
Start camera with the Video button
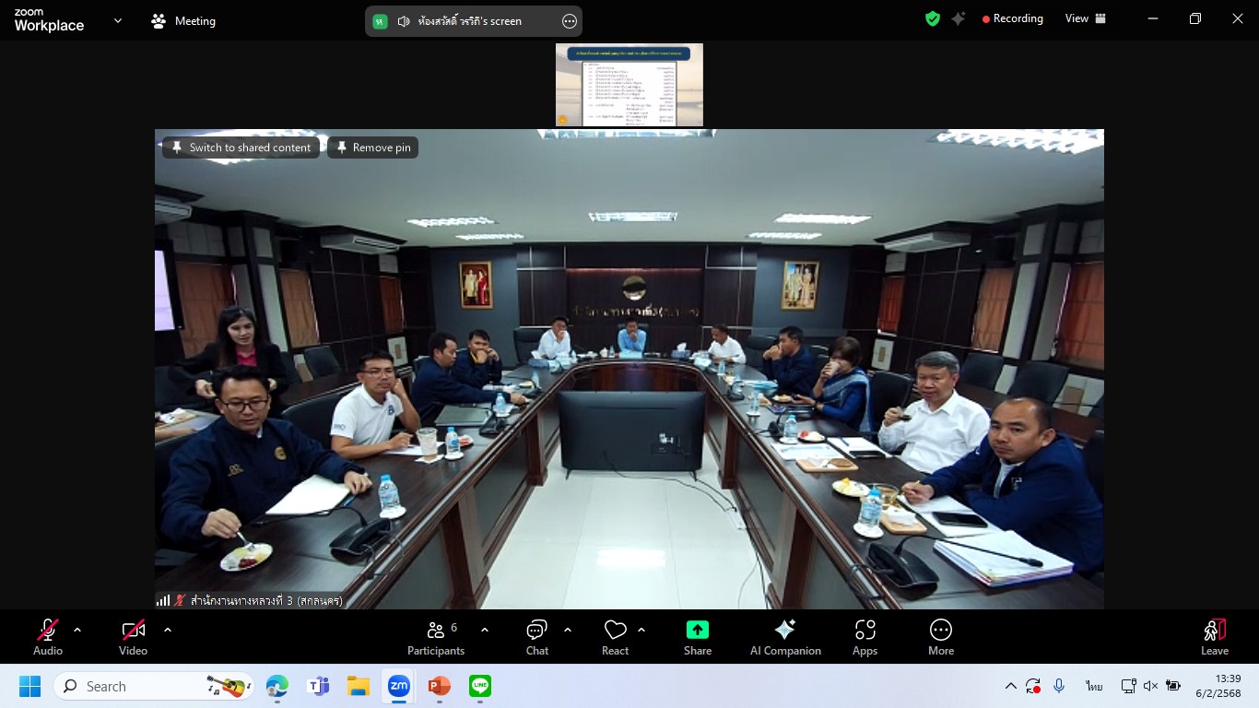133,636
